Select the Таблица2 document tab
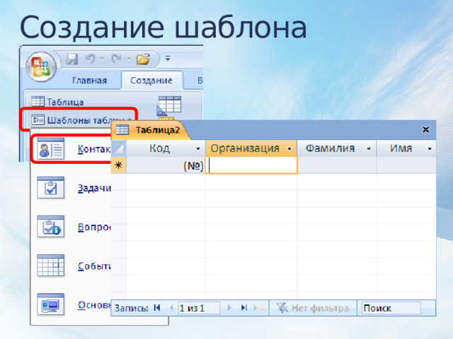 (151, 130)
